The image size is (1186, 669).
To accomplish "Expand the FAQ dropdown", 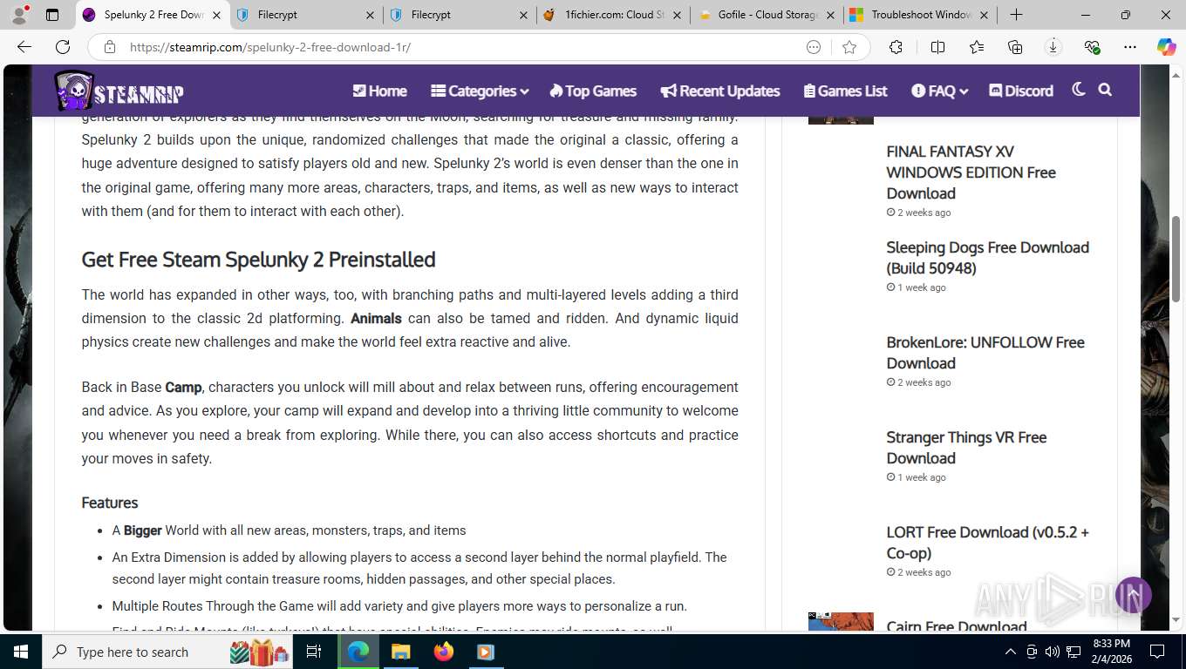I will [939, 91].
